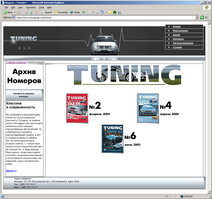Click the Читайте в свежем номере banner
The height and width of the screenshot is (199, 212).
[24, 95]
